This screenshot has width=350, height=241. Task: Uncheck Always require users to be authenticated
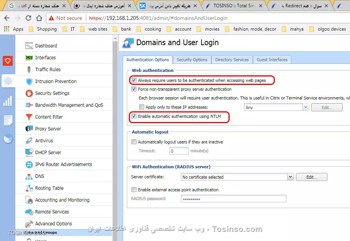tap(134, 80)
